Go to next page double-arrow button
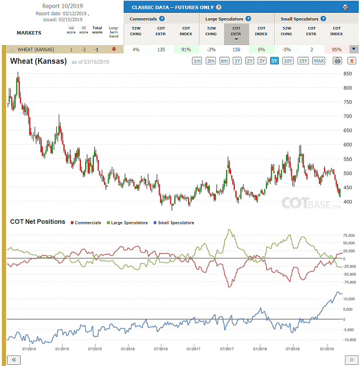361x366 pixels. point(352,360)
